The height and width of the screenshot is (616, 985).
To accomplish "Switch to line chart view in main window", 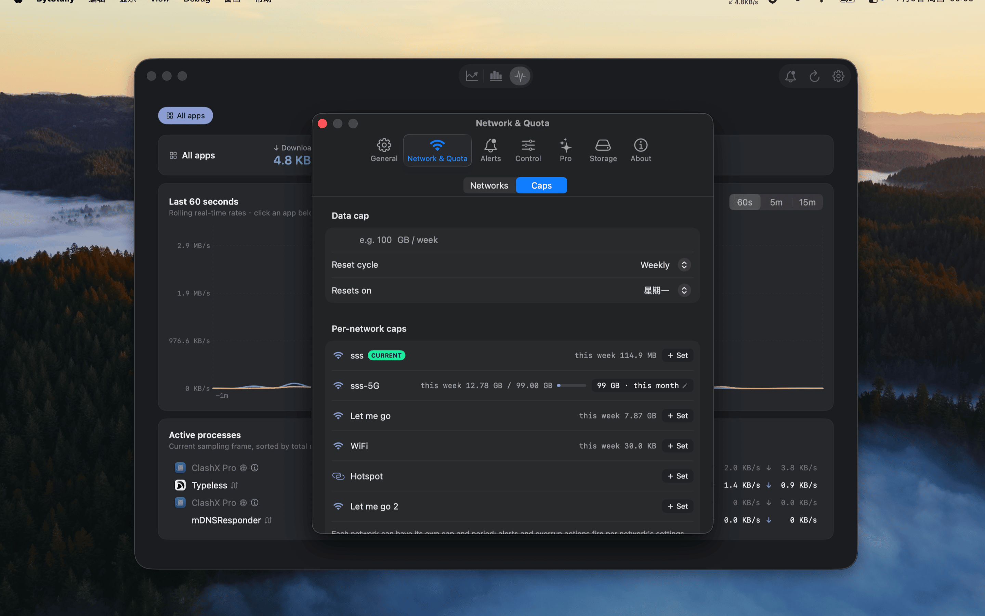I will click(472, 76).
